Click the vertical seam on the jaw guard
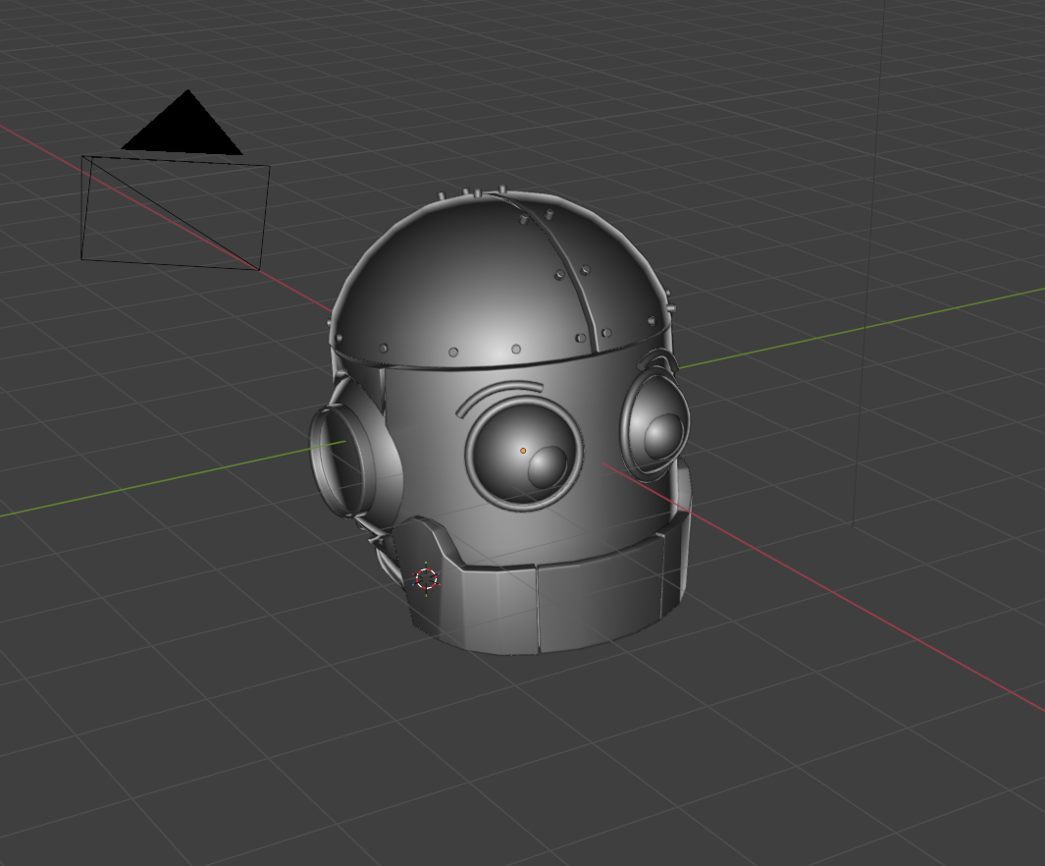The height and width of the screenshot is (866, 1045). (537, 609)
